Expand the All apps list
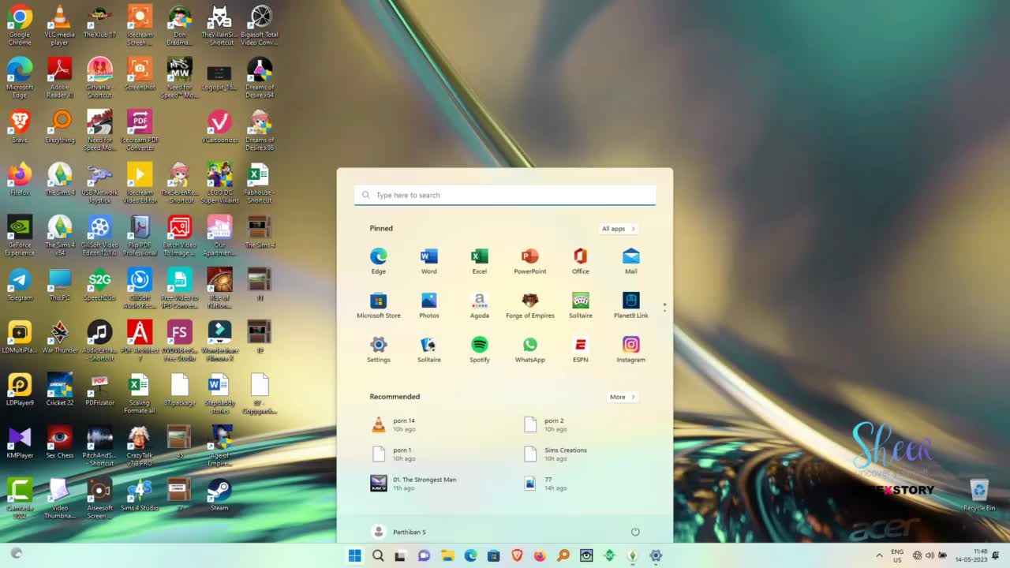The image size is (1010, 568). tap(618, 229)
